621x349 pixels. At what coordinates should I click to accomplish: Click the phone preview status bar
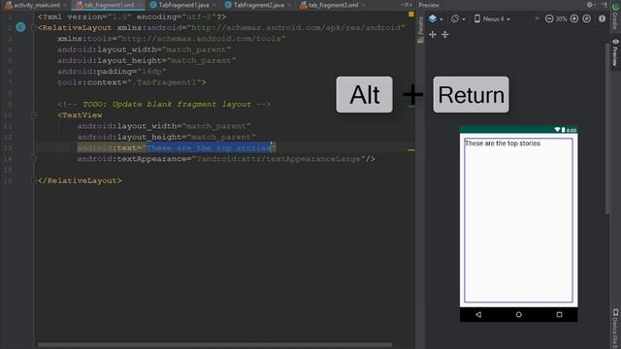518,130
